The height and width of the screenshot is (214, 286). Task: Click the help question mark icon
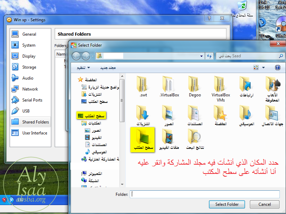[278, 68]
